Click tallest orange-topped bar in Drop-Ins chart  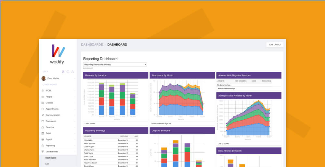coord(176,154)
